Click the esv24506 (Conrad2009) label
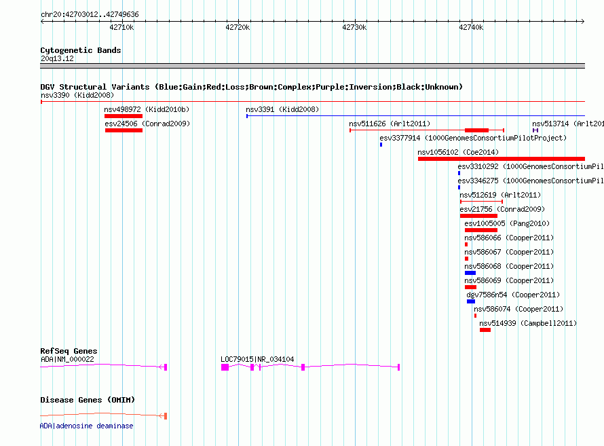The width and height of the screenshot is (604, 446). (147, 124)
